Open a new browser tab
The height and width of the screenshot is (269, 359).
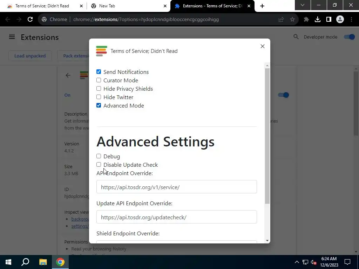[262, 6]
